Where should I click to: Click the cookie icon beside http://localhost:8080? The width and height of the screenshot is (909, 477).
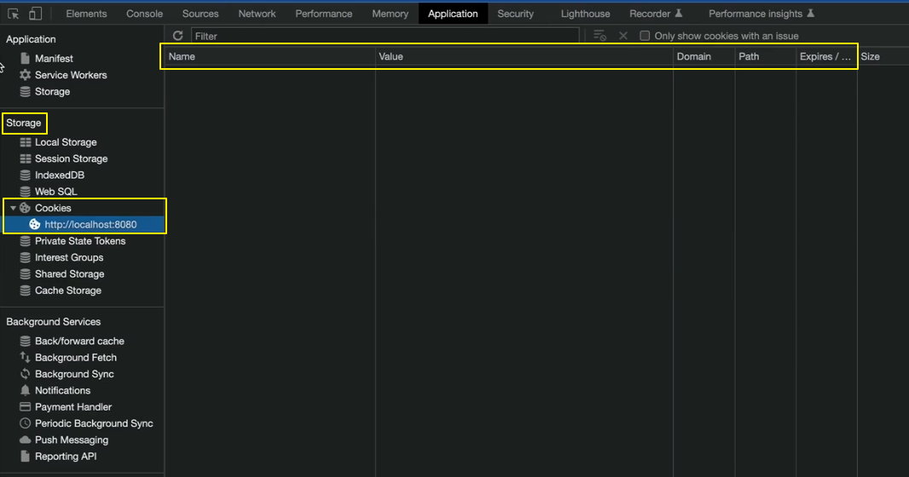click(x=35, y=225)
